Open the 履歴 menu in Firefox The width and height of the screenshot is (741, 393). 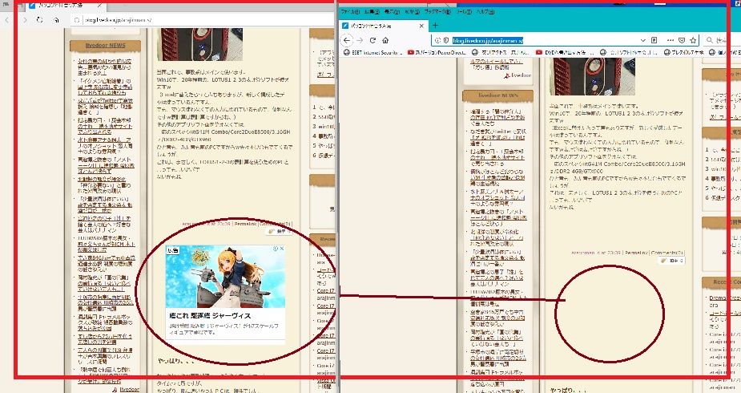pyautogui.click(x=412, y=11)
